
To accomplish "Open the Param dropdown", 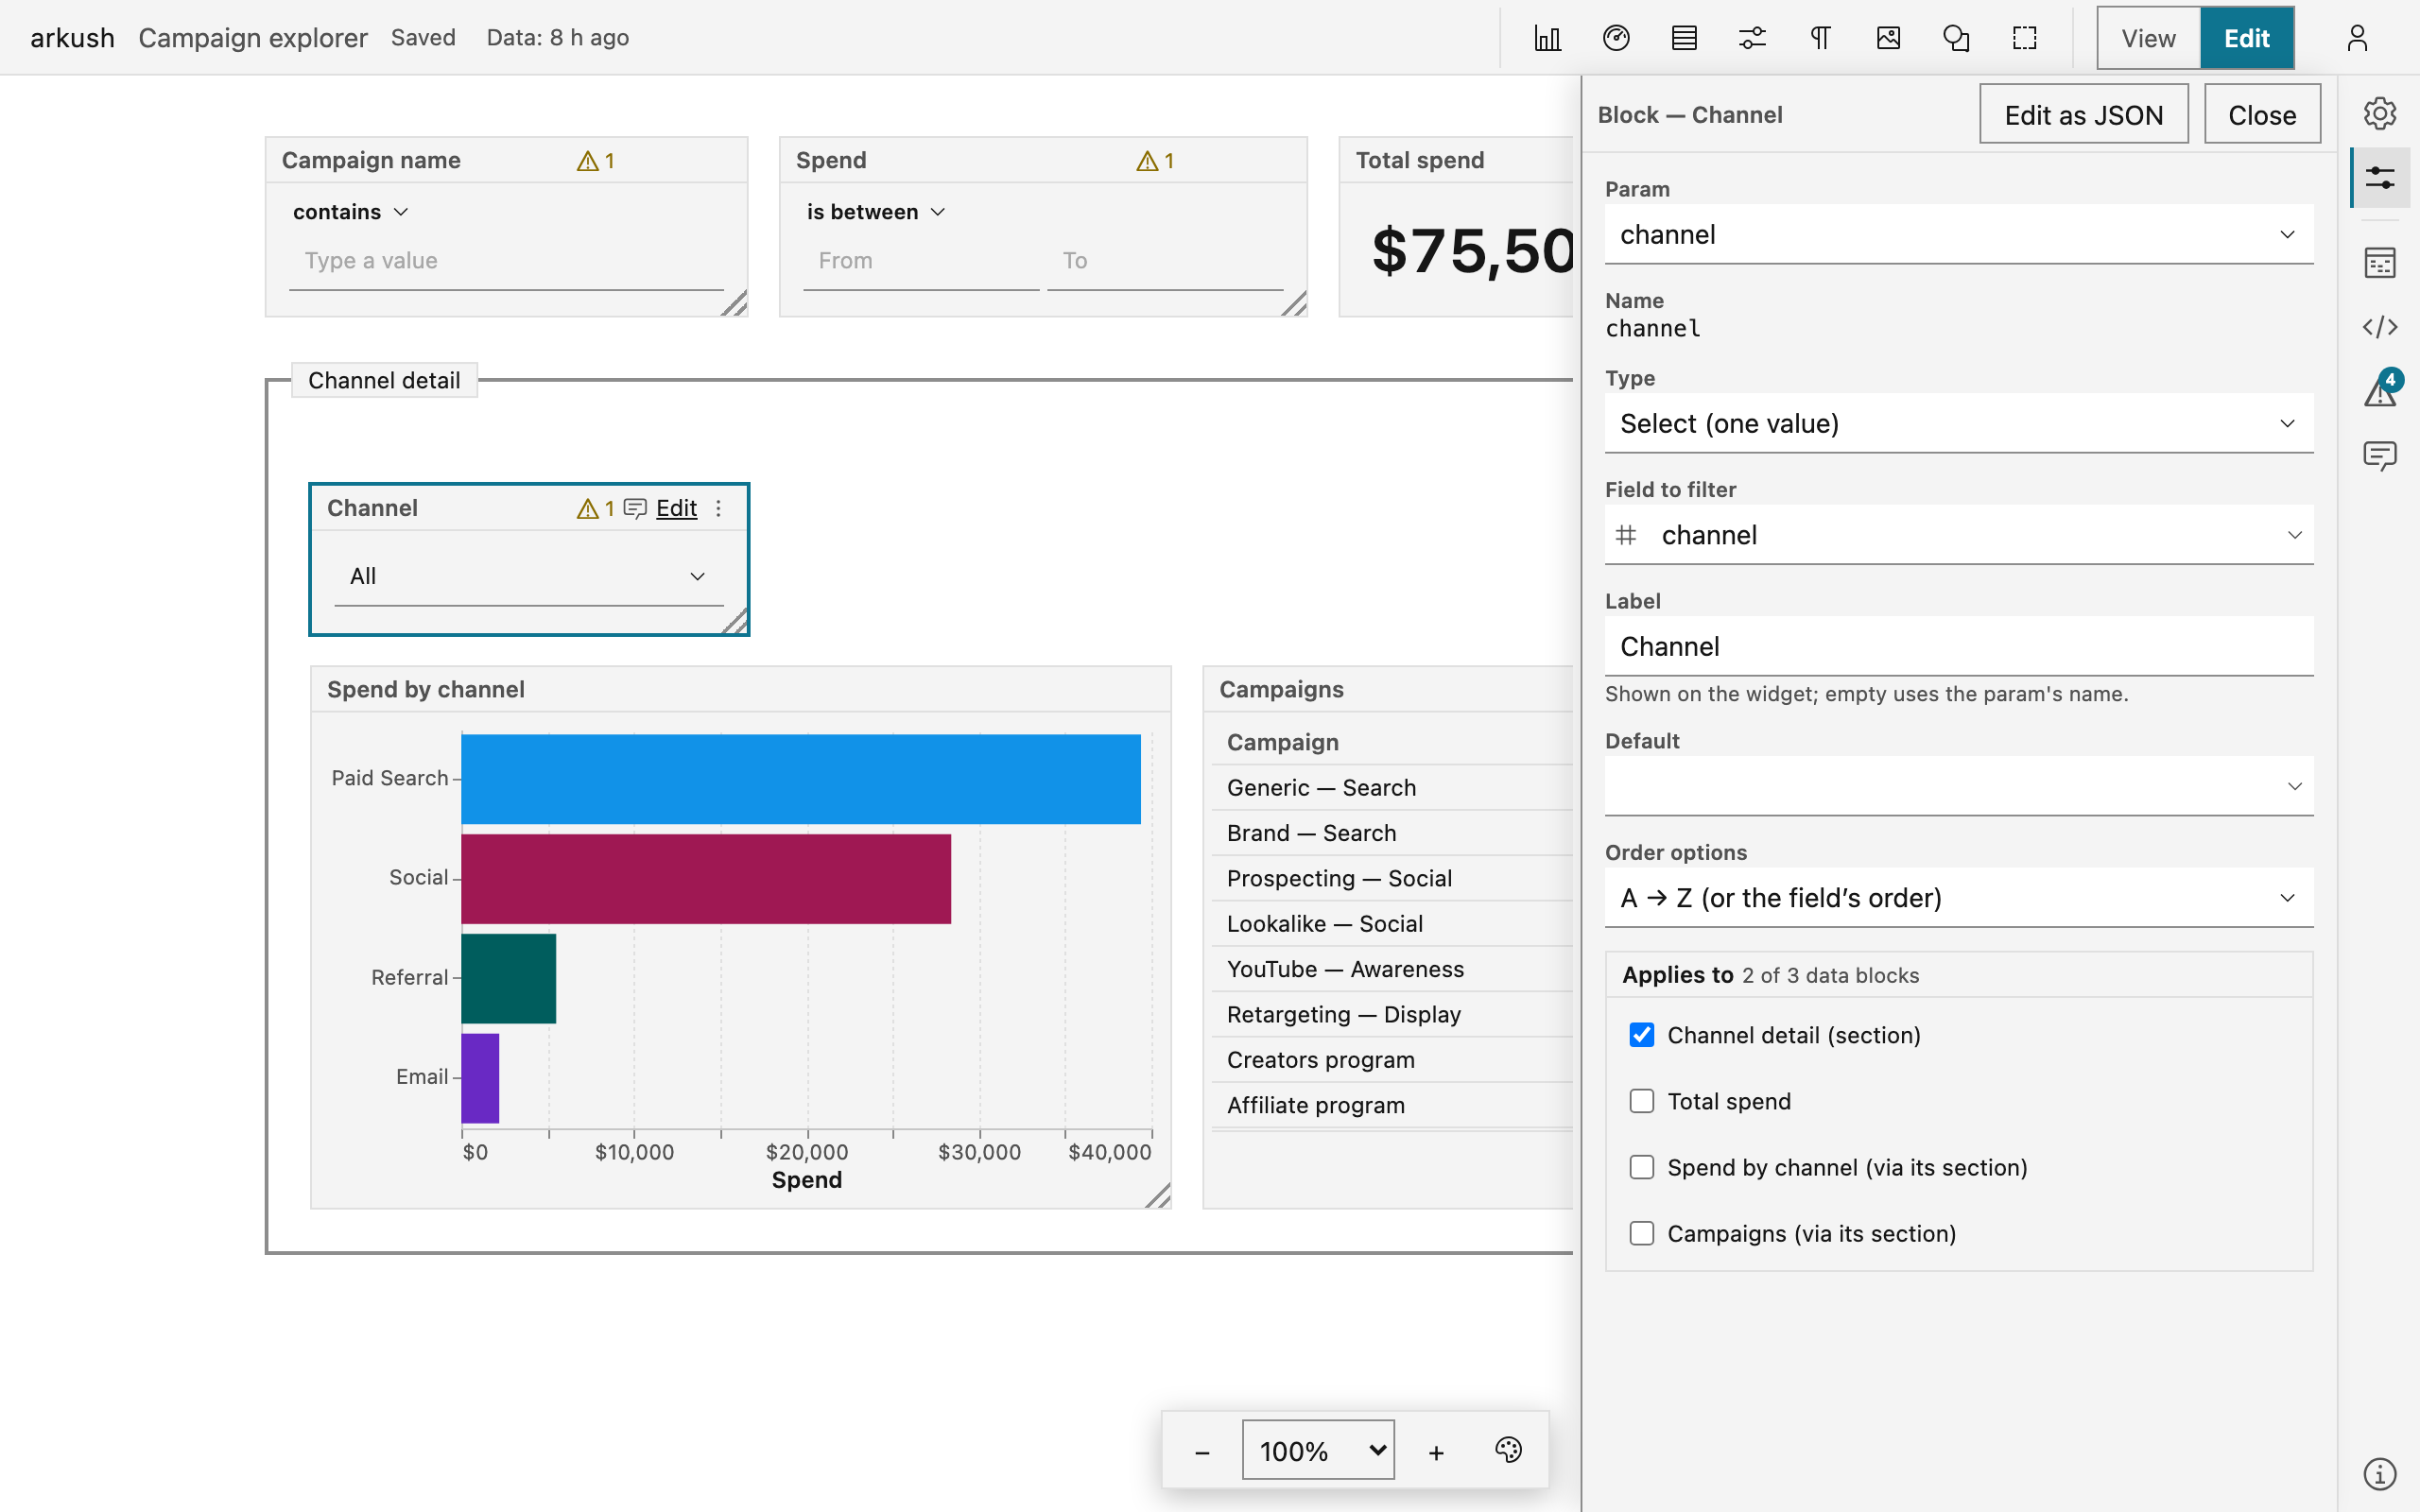I will (1959, 234).
